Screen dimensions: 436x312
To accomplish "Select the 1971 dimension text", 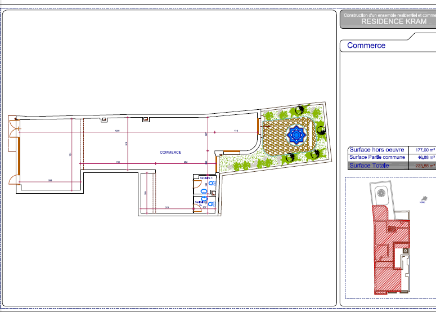I will [118, 131].
